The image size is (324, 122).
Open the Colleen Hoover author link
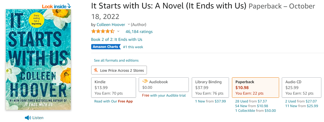(111, 25)
